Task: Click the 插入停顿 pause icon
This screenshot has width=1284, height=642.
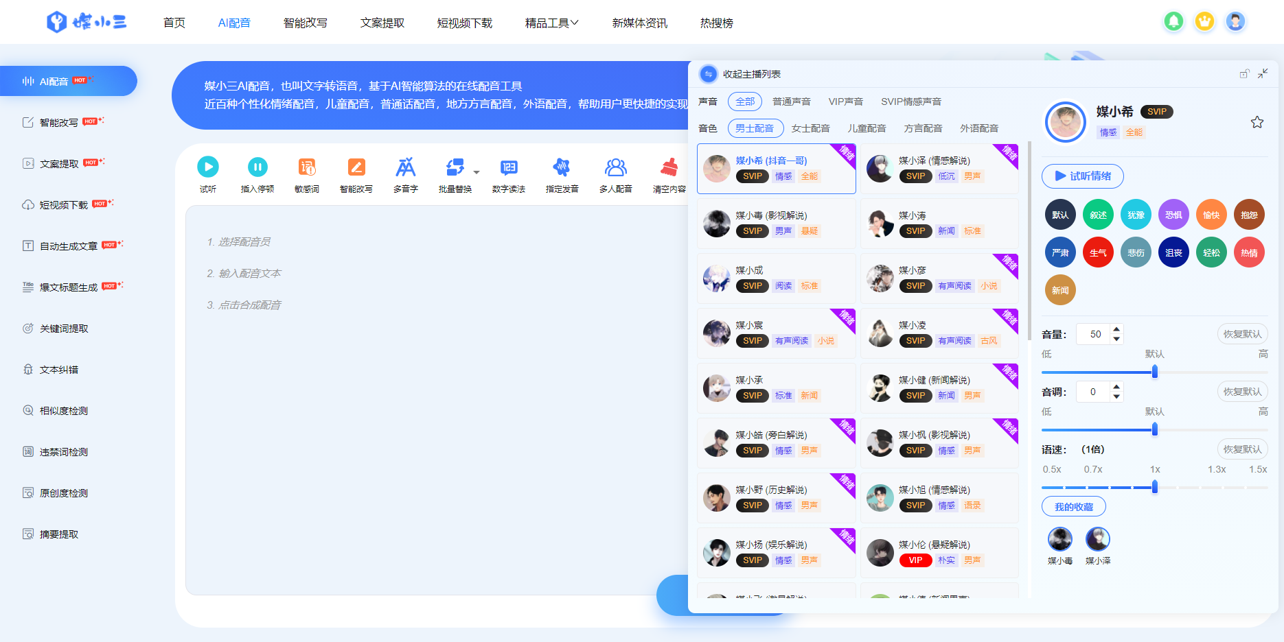Action: [x=257, y=167]
